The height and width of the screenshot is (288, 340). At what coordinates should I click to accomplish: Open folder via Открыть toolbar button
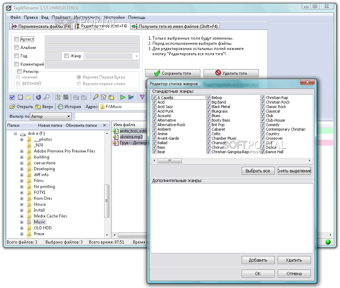coord(21,107)
